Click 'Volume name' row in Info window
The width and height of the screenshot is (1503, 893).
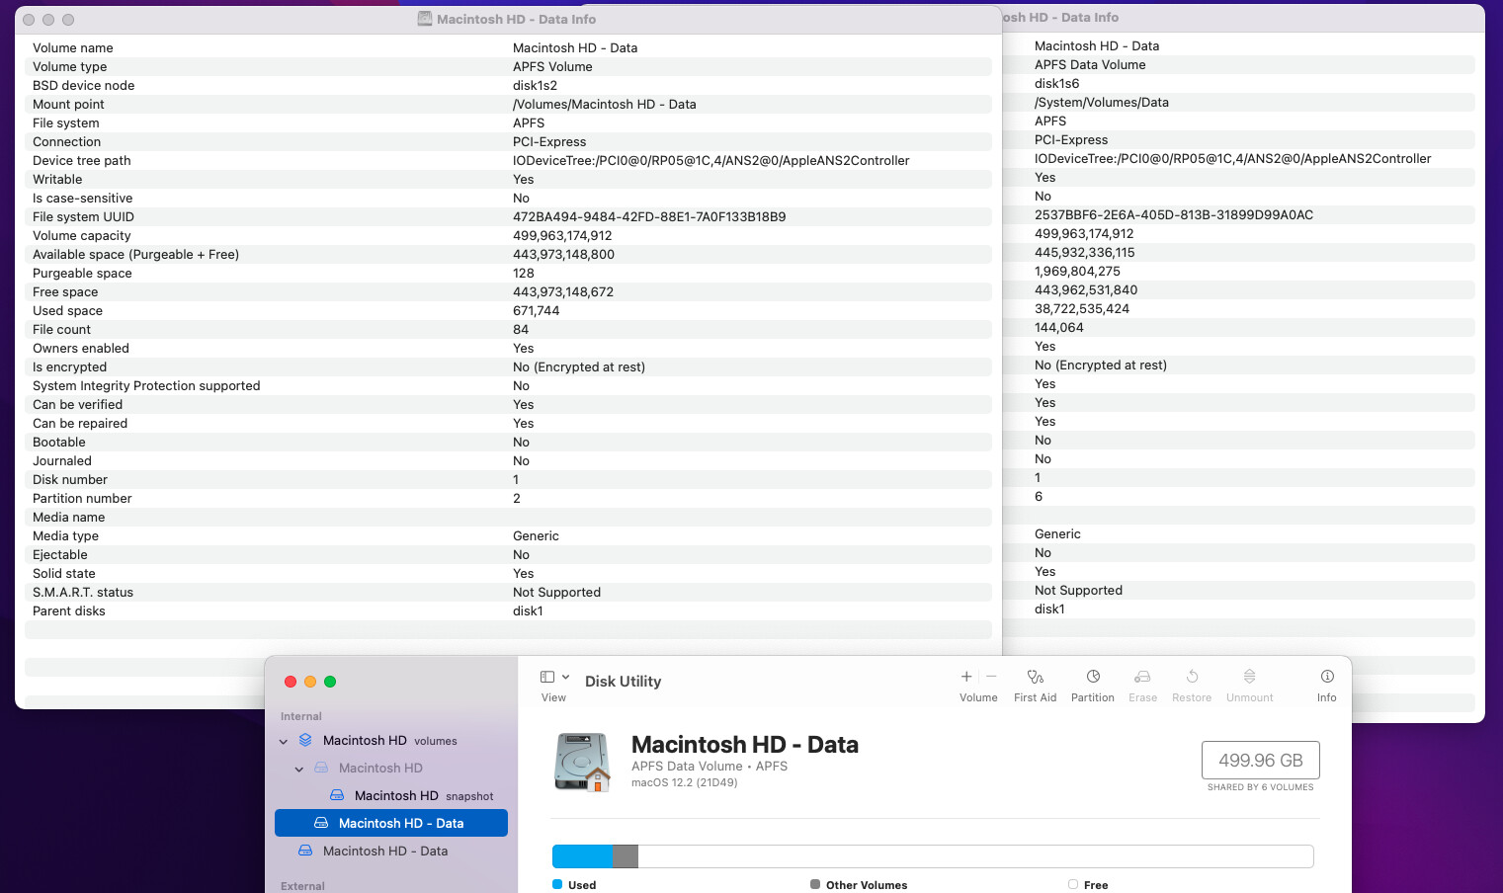tap(508, 47)
